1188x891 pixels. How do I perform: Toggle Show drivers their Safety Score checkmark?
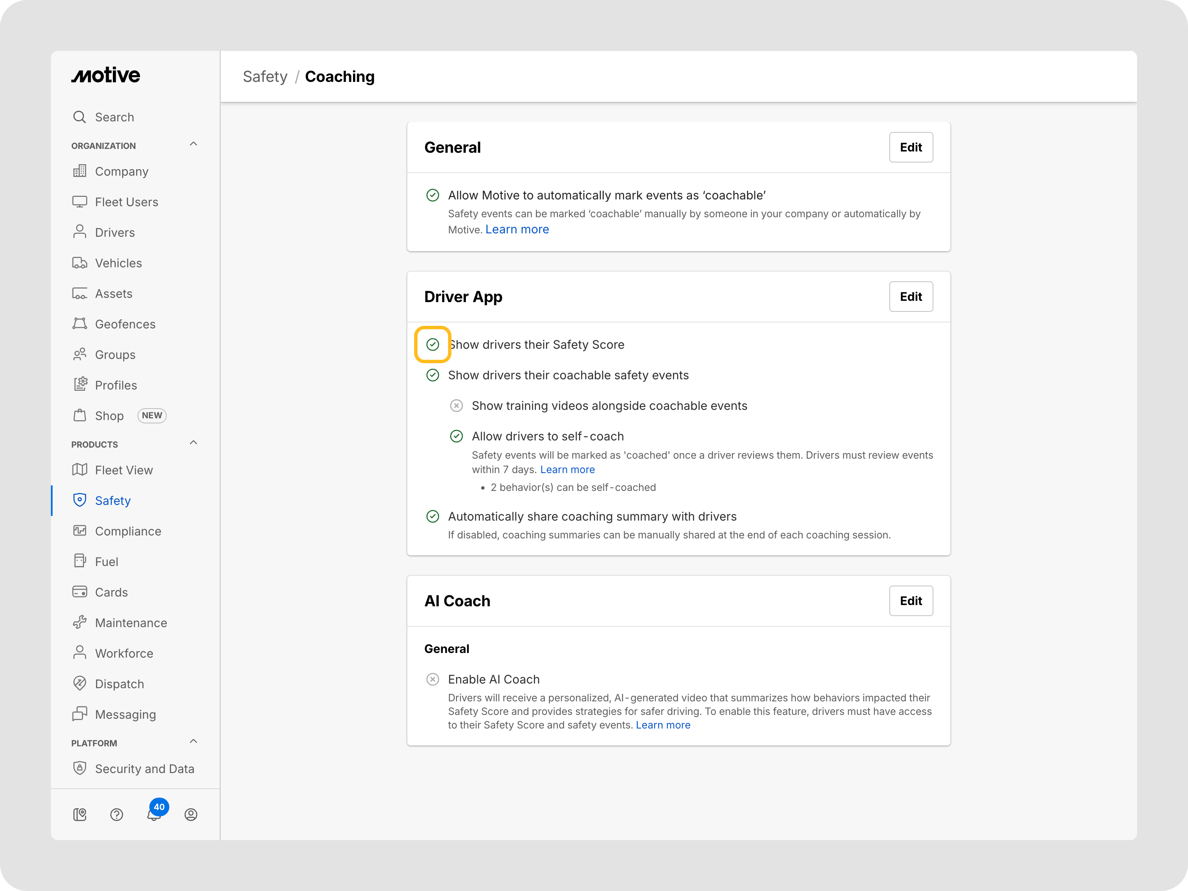click(x=432, y=344)
